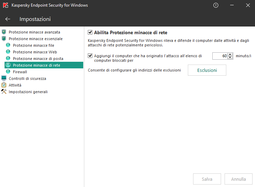
Task: Click the Kaspersky Endpoint Security for Windows title
Action: [x=50, y=5]
